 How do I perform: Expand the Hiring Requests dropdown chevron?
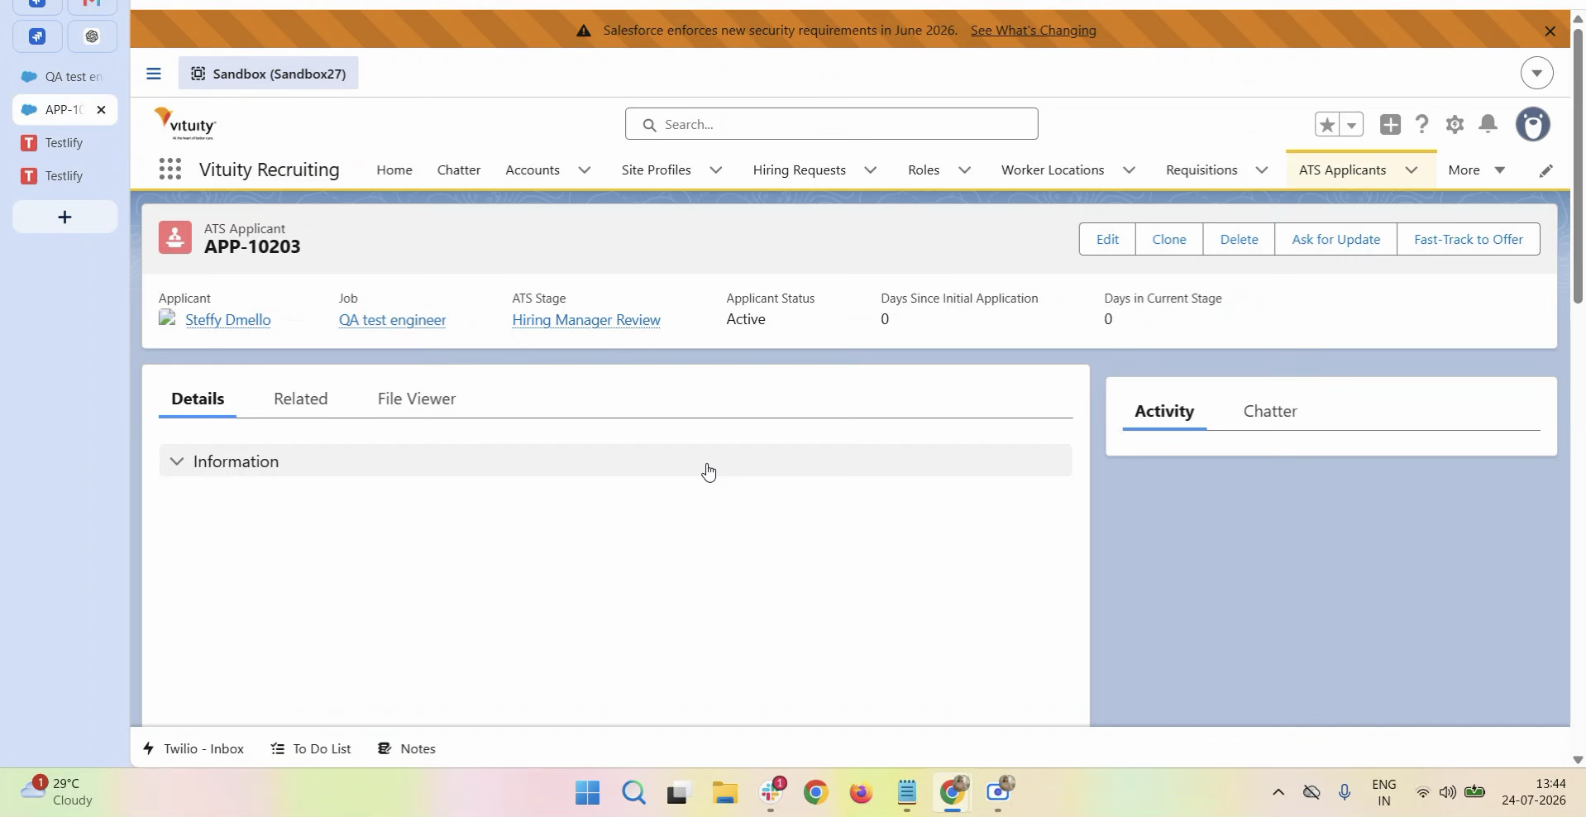pyautogui.click(x=871, y=170)
